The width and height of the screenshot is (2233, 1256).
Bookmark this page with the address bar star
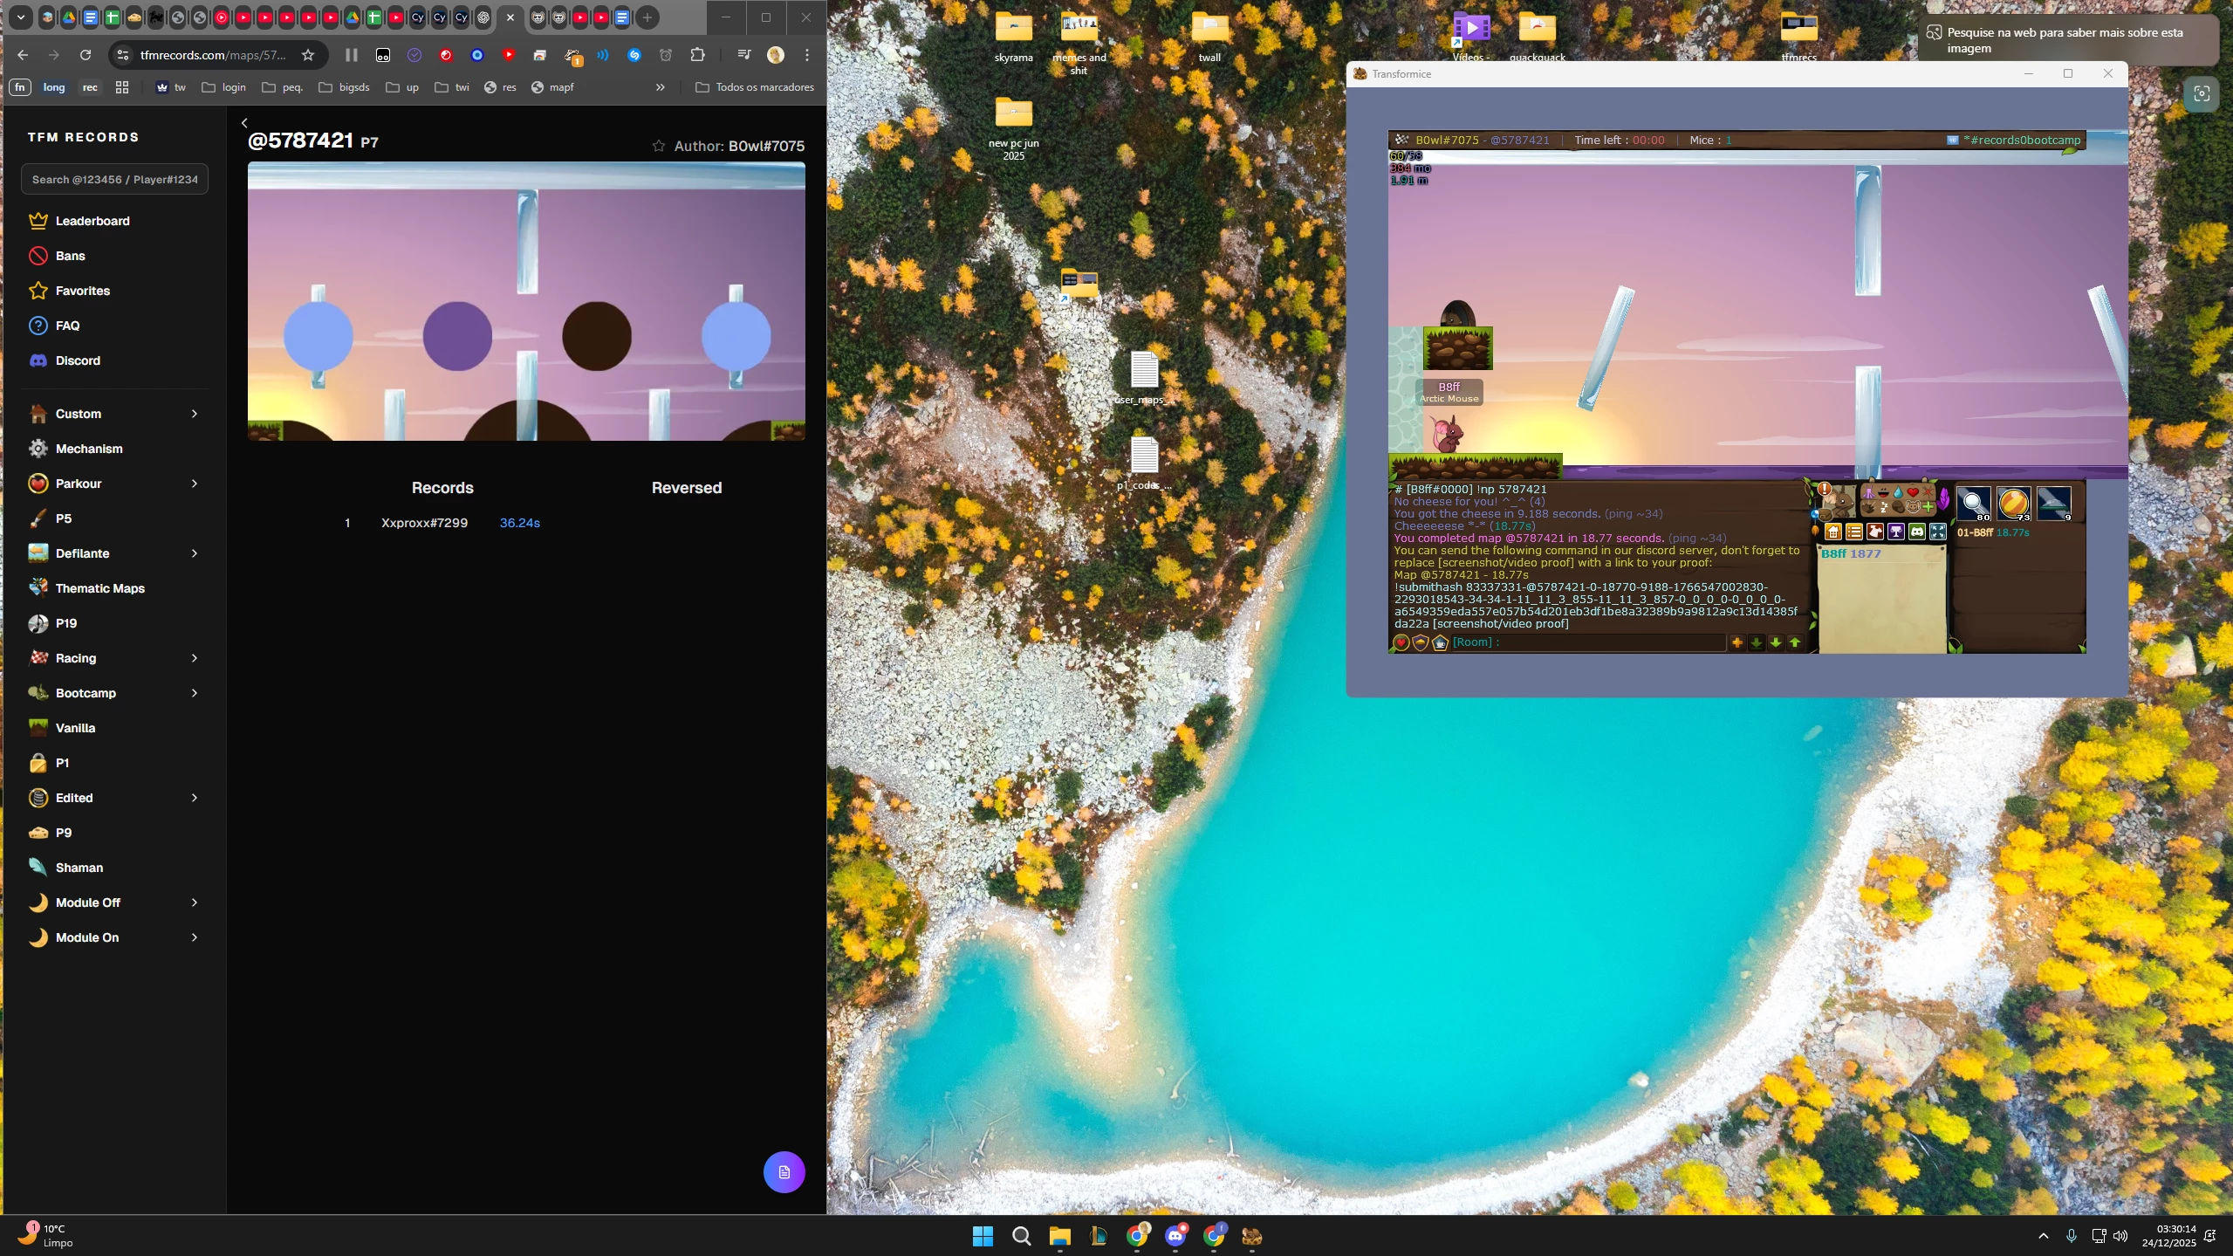[x=308, y=55]
